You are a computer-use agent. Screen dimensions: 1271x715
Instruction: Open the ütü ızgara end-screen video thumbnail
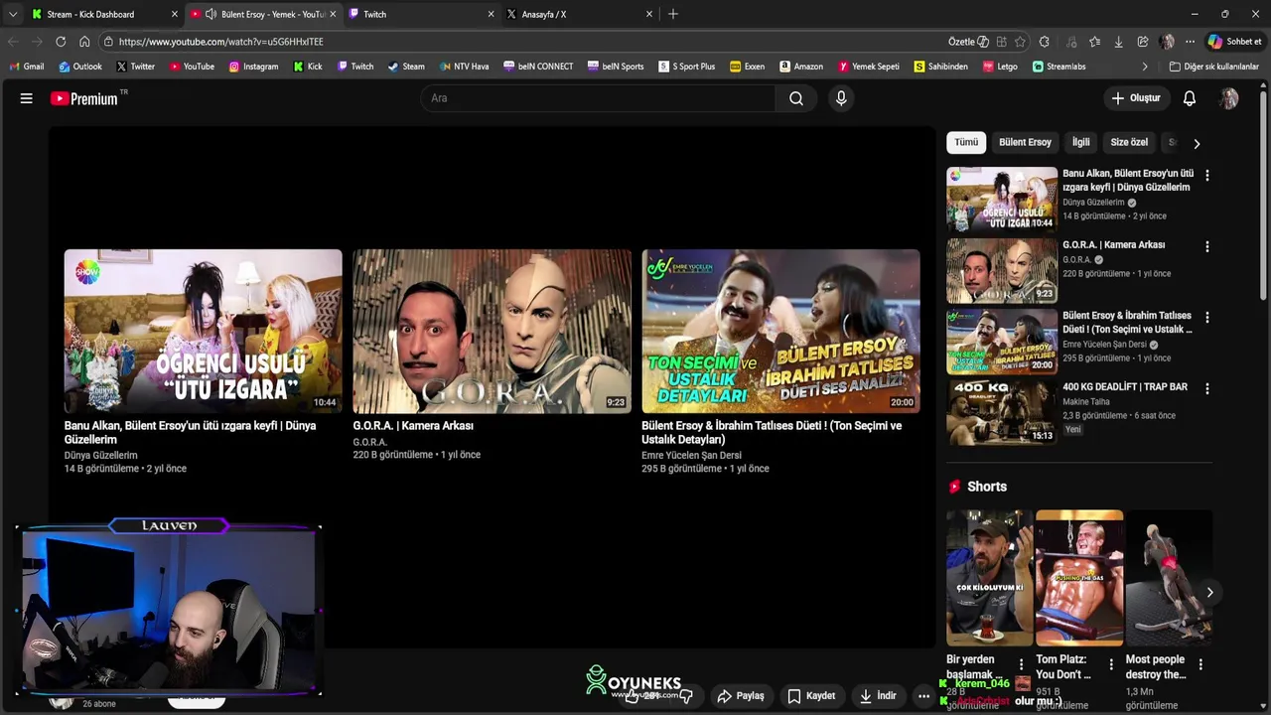coord(203,331)
